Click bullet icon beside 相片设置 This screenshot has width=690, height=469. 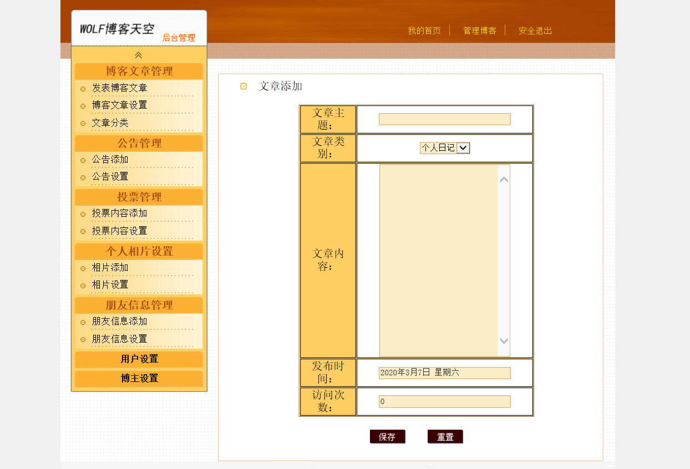[83, 286]
